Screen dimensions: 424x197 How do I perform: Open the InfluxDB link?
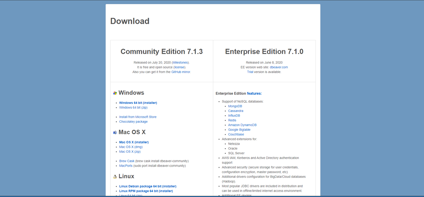point(234,115)
